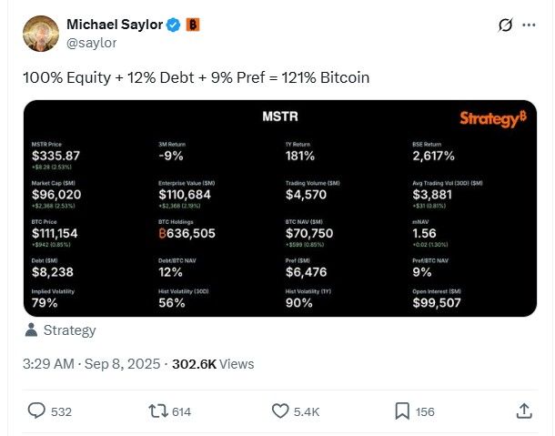View the 302.6K Views analytics
Screen dimensions: 555x436
click(213, 364)
